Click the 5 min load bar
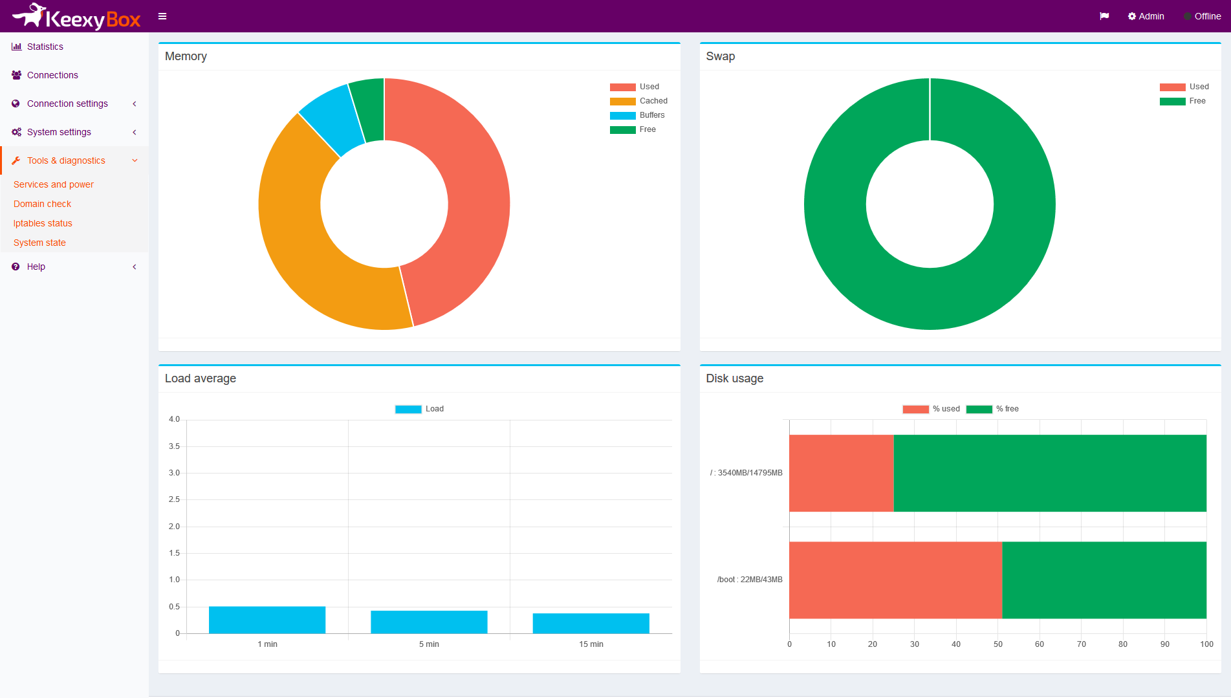Viewport: 1231px width, 698px height. coord(429,622)
